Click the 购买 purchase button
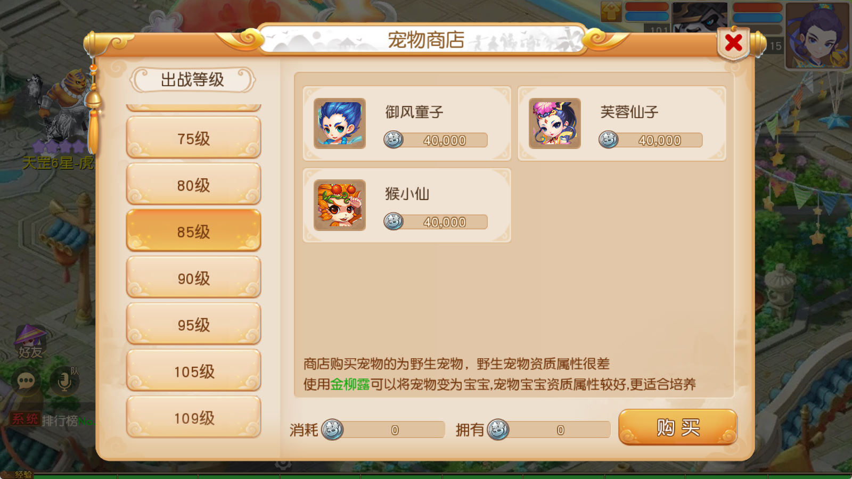 677,427
